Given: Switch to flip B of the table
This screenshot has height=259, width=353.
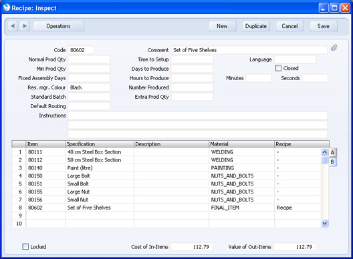Looking at the screenshot, I should coord(332,162).
